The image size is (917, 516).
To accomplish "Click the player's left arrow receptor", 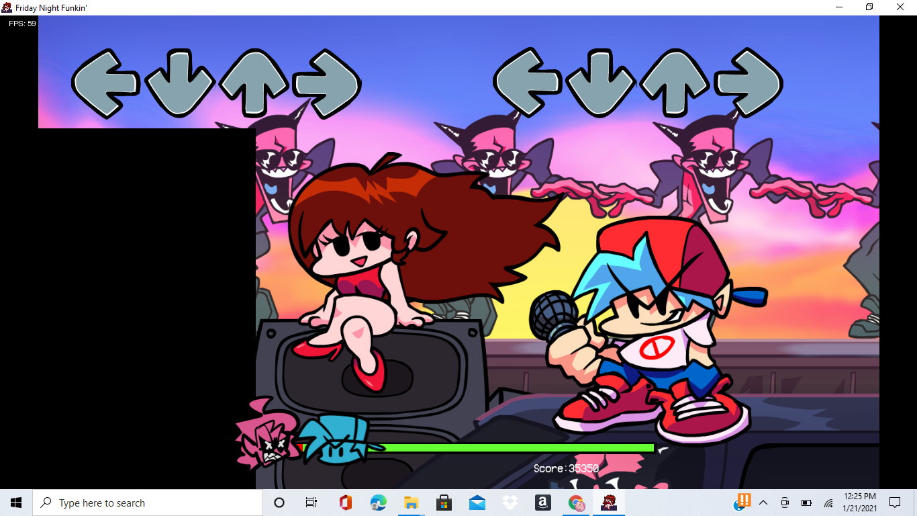I will tap(528, 83).
